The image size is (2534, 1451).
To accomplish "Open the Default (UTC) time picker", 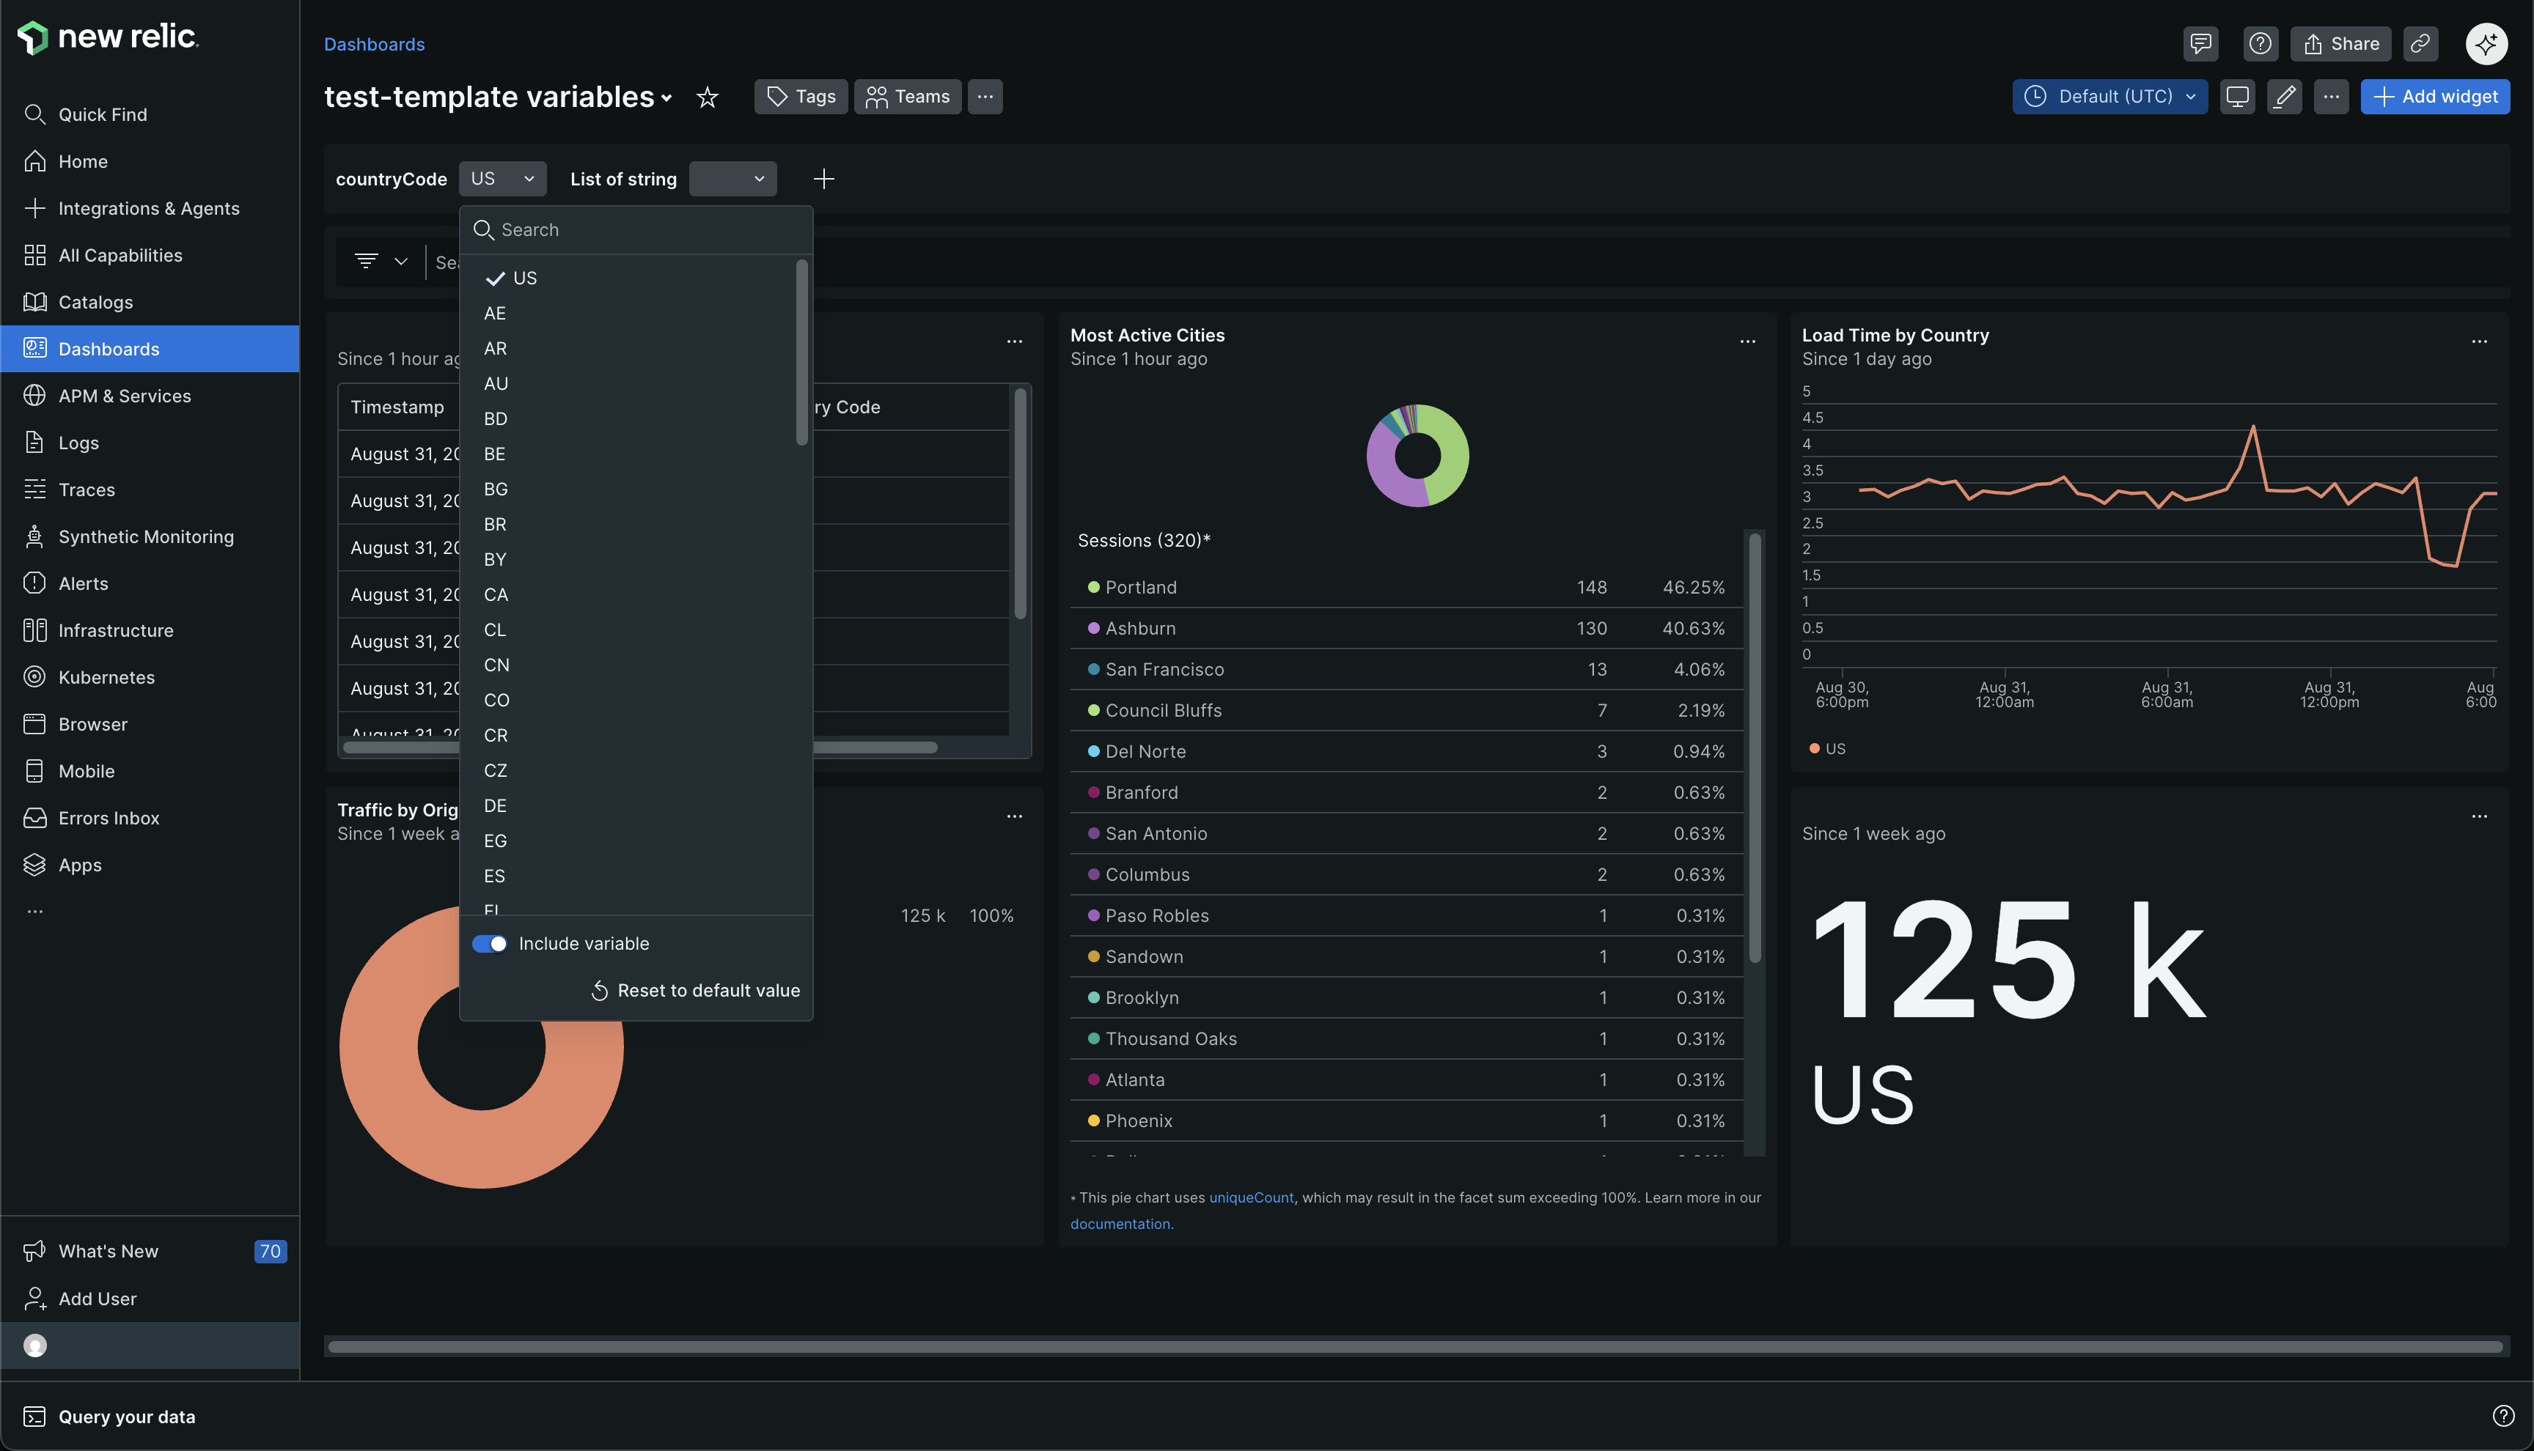I will click(2109, 97).
